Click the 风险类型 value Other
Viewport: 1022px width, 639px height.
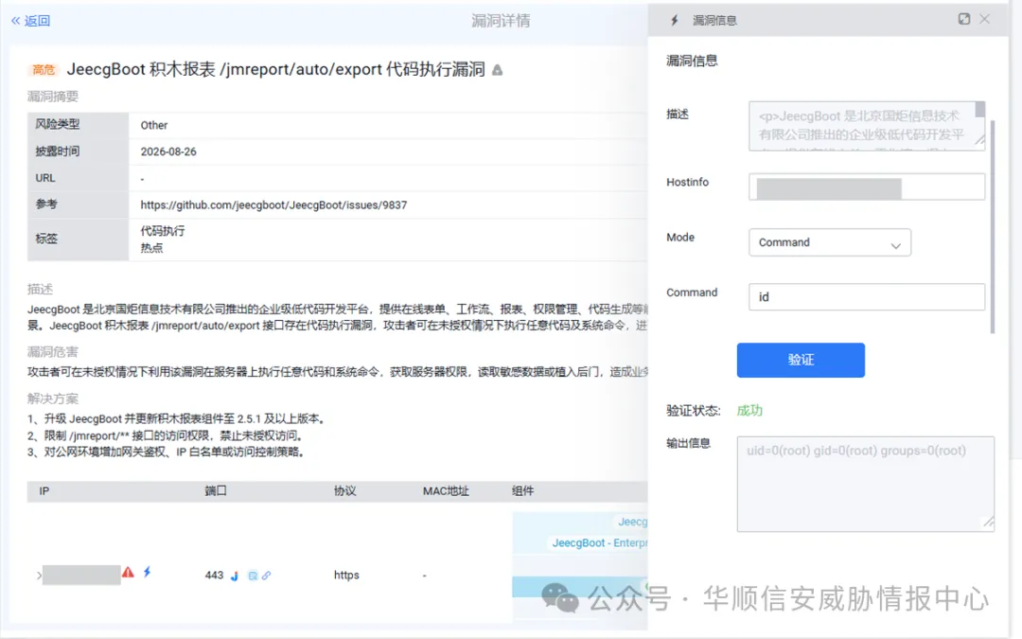click(154, 125)
